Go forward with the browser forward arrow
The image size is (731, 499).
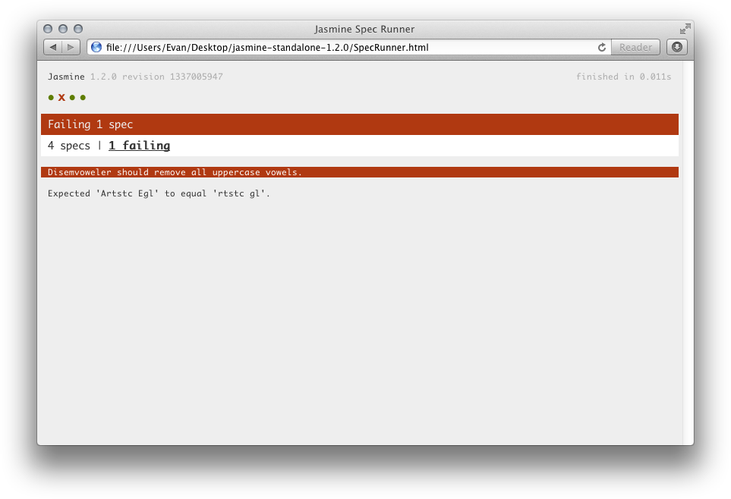[x=71, y=47]
